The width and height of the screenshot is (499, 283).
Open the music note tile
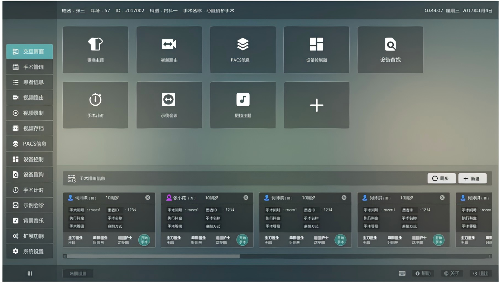[x=243, y=105]
